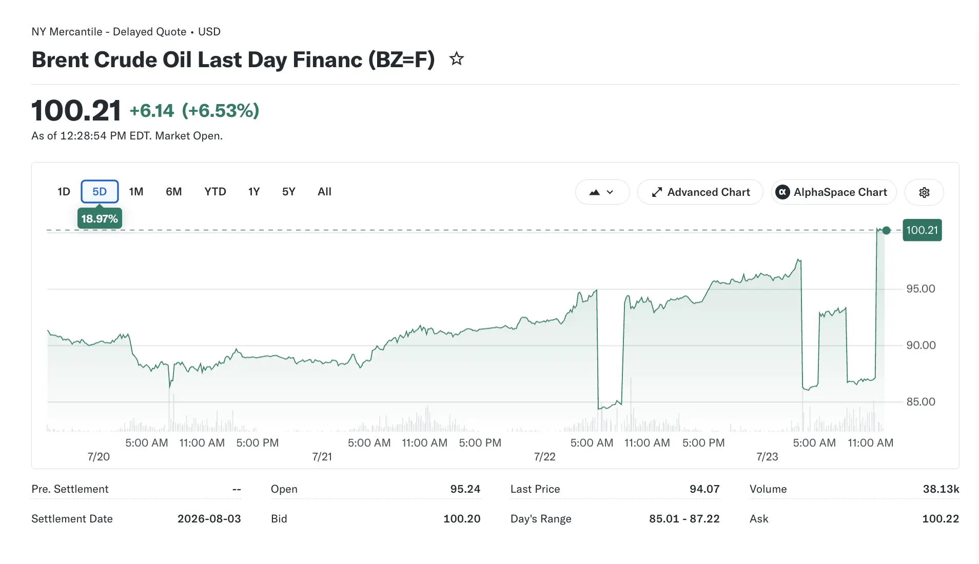Select the 1D time range
This screenshot has height=564, width=979.
[x=64, y=192]
